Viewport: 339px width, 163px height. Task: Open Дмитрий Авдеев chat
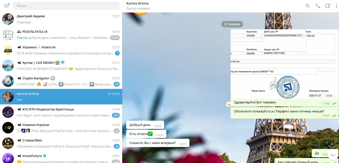point(61,19)
